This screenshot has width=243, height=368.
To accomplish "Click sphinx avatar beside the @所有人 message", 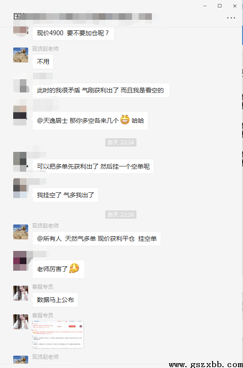I will click(21, 232).
